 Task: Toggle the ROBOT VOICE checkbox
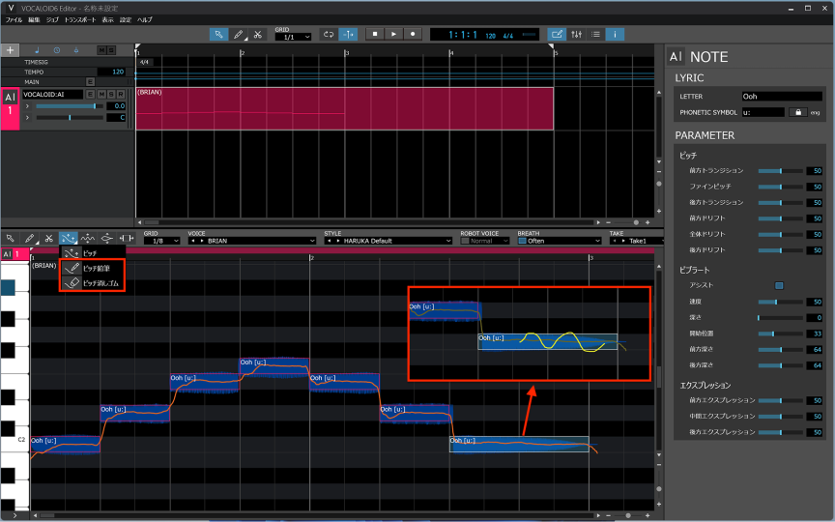tap(465, 241)
